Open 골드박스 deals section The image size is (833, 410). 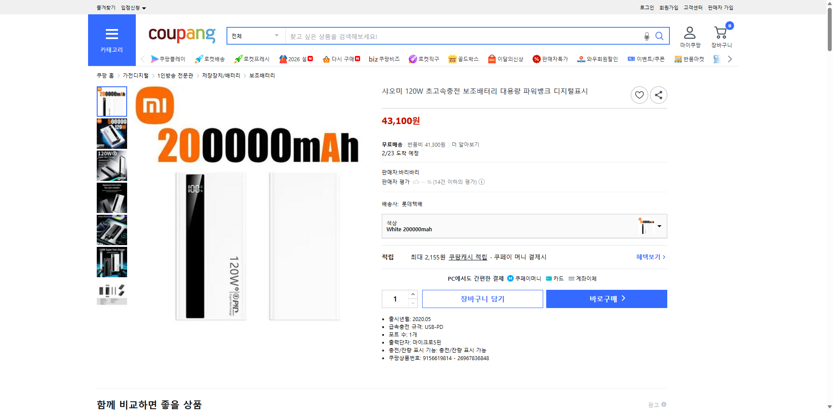463,59
